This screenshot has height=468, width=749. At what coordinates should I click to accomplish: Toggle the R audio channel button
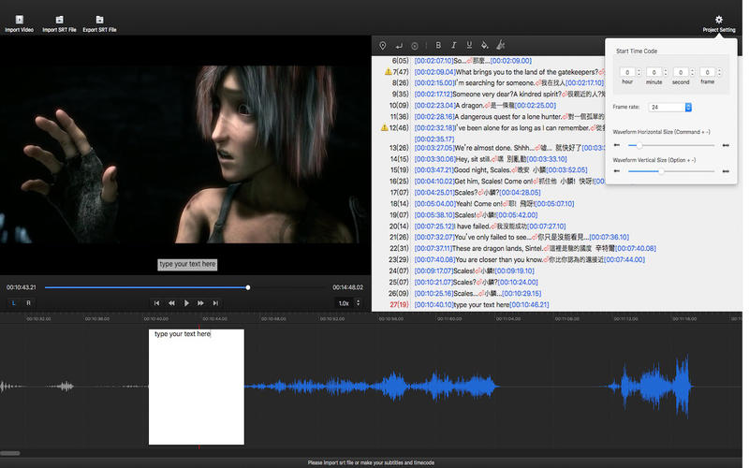(28, 303)
